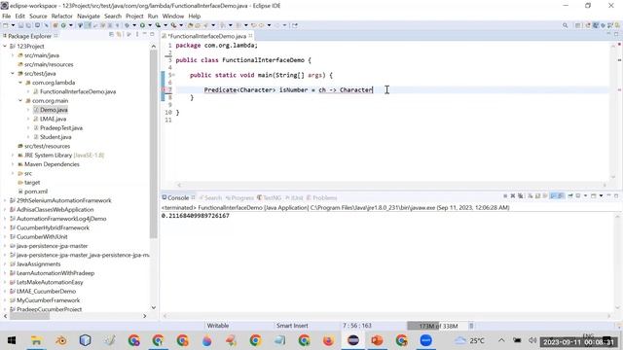
Task: Open File Explorer from taskbar
Action: pos(36,340)
